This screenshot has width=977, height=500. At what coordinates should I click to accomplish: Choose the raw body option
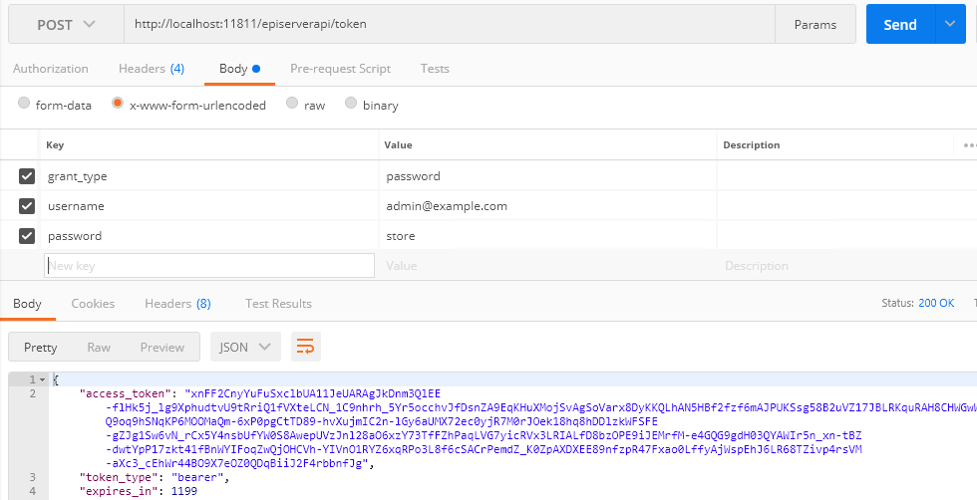click(291, 103)
